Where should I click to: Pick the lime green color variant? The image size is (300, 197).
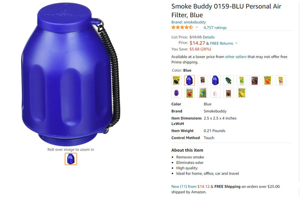coord(241,80)
